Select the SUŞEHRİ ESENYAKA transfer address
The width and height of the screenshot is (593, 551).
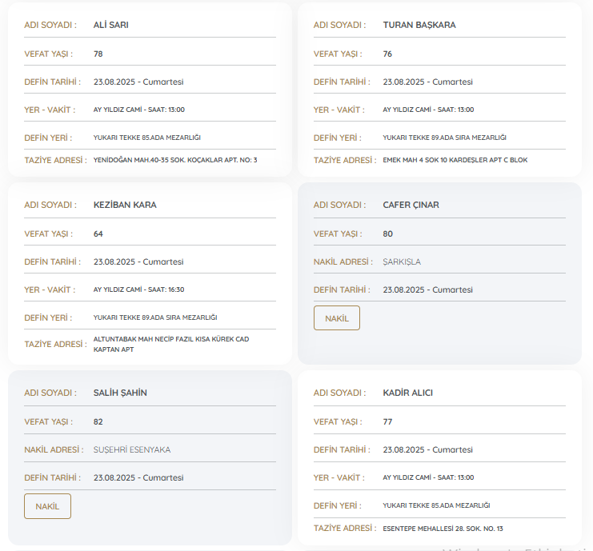coord(132,449)
